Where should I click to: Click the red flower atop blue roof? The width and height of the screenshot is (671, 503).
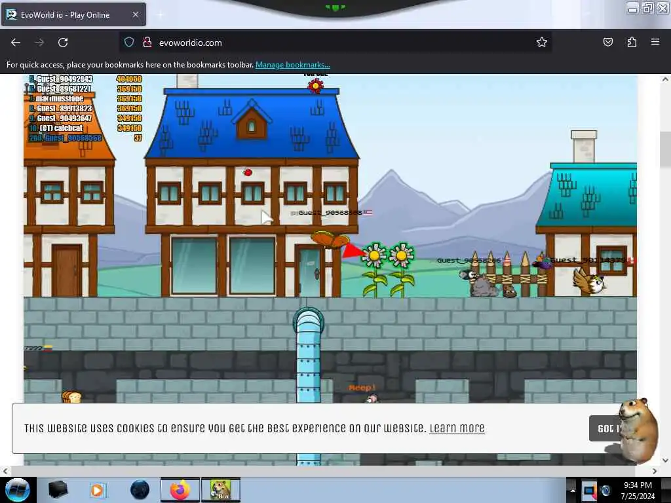coord(316,86)
